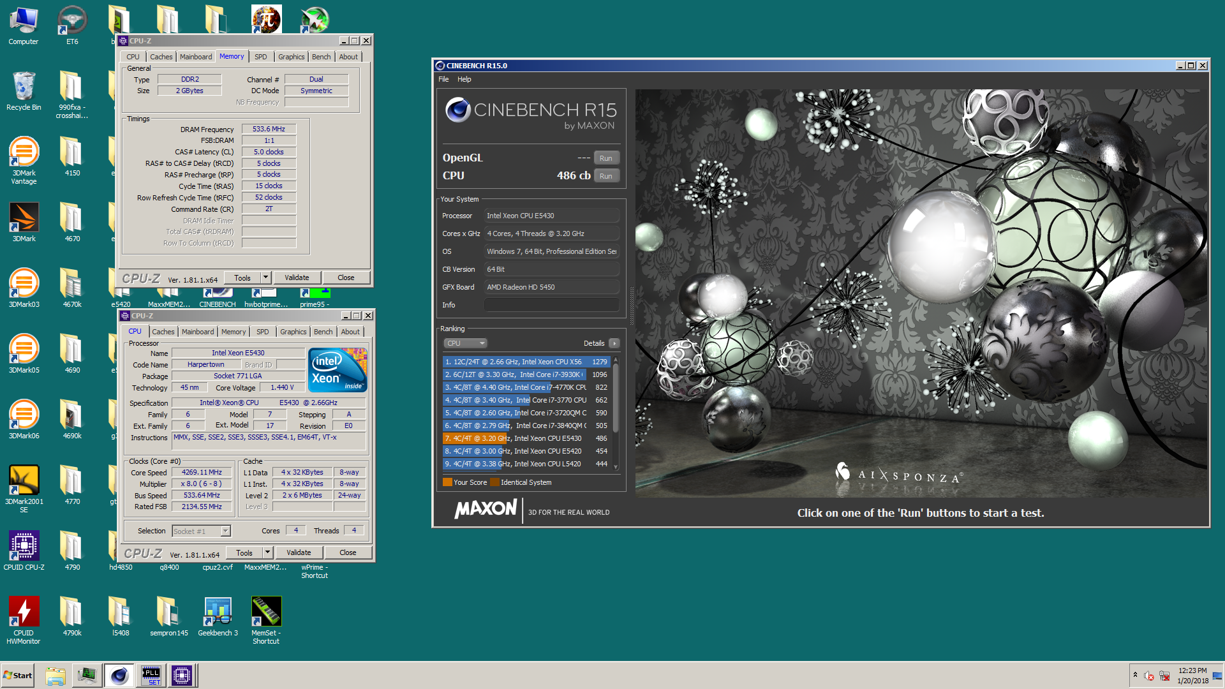Launch 3DMark Vantage shortcut
This screenshot has height=689, width=1225.
click(x=24, y=161)
